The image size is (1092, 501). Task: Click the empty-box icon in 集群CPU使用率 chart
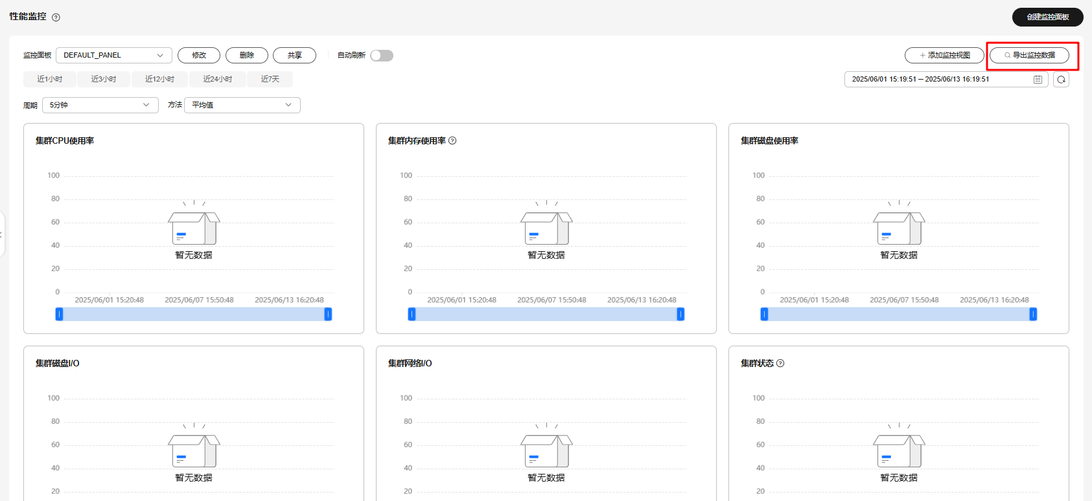(194, 223)
